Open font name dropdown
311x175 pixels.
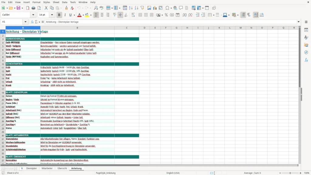coord(33,15)
